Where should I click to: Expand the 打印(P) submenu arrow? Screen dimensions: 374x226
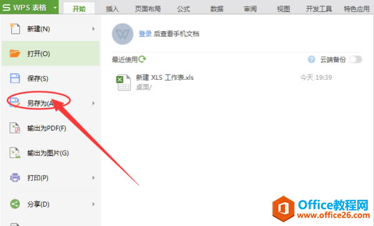click(x=93, y=178)
